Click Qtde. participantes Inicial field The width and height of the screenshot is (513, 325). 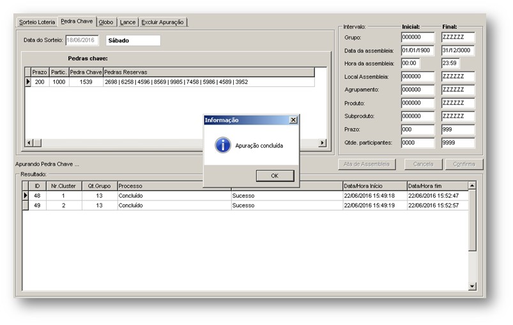click(x=418, y=142)
